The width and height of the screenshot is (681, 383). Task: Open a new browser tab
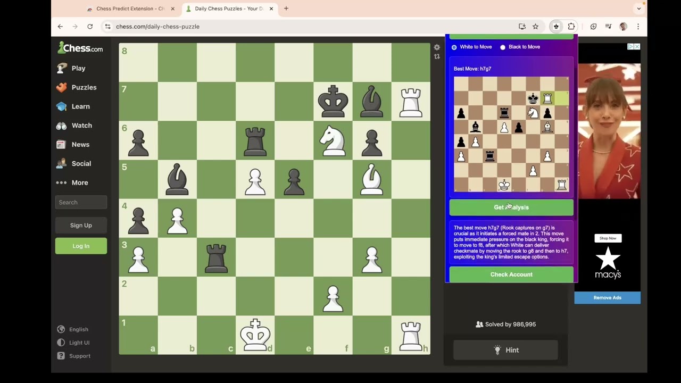point(286,9)
